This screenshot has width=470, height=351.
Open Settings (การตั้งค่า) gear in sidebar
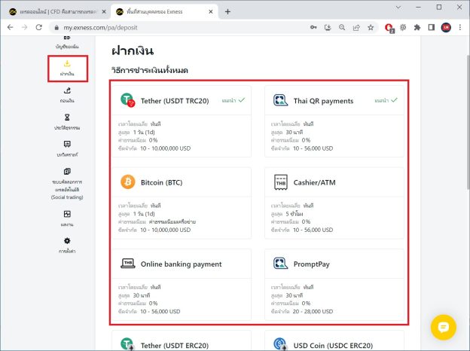pyautogui.click(x=67, y=245)
